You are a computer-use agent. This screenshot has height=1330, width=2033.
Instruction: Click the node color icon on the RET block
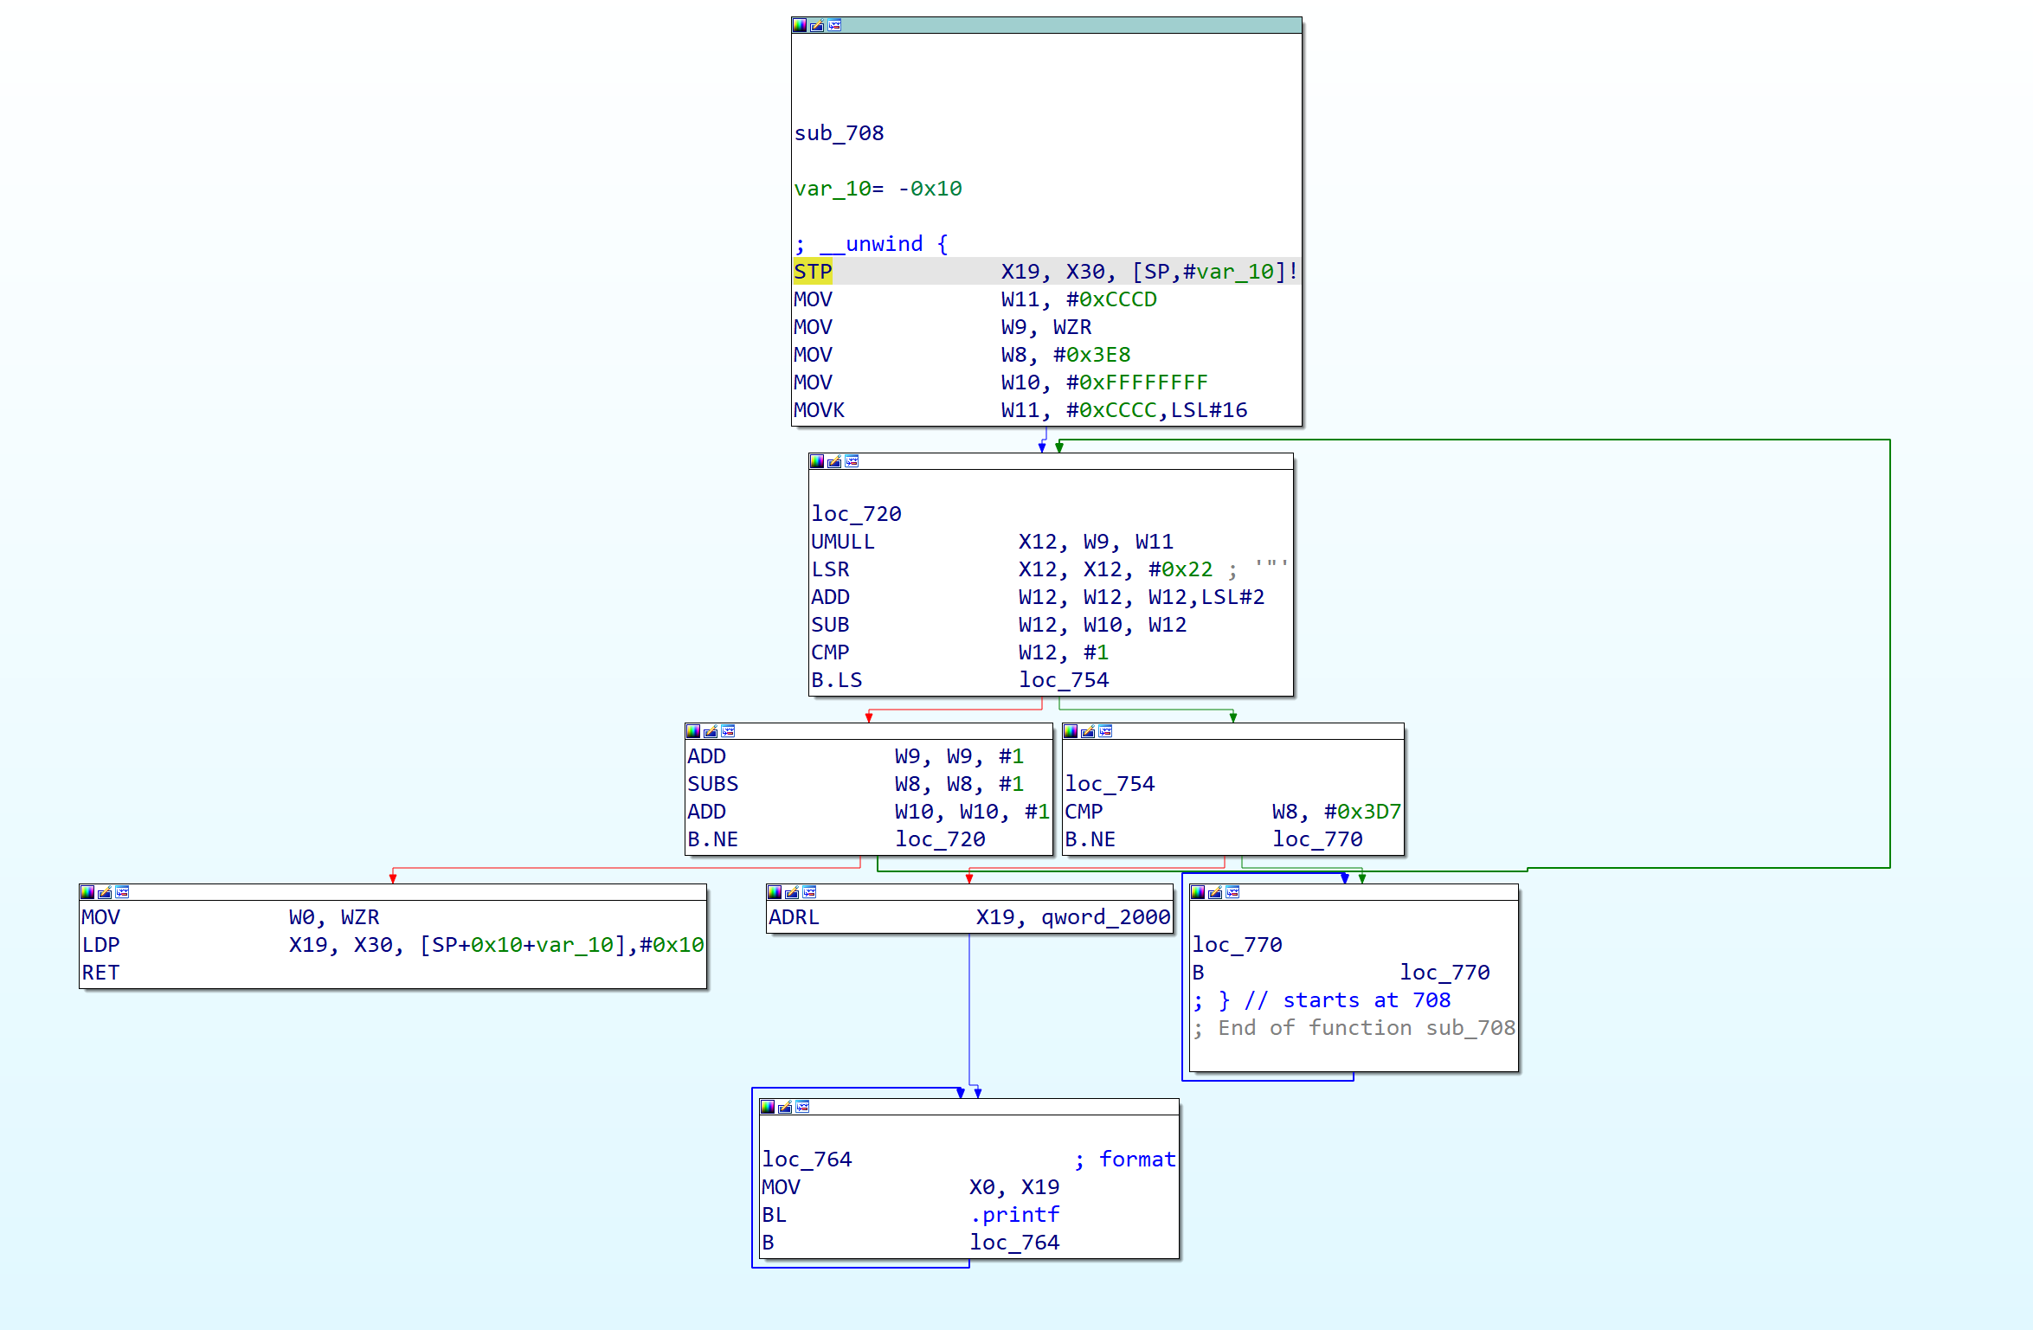pyautogui.click(x=87, y=892)
